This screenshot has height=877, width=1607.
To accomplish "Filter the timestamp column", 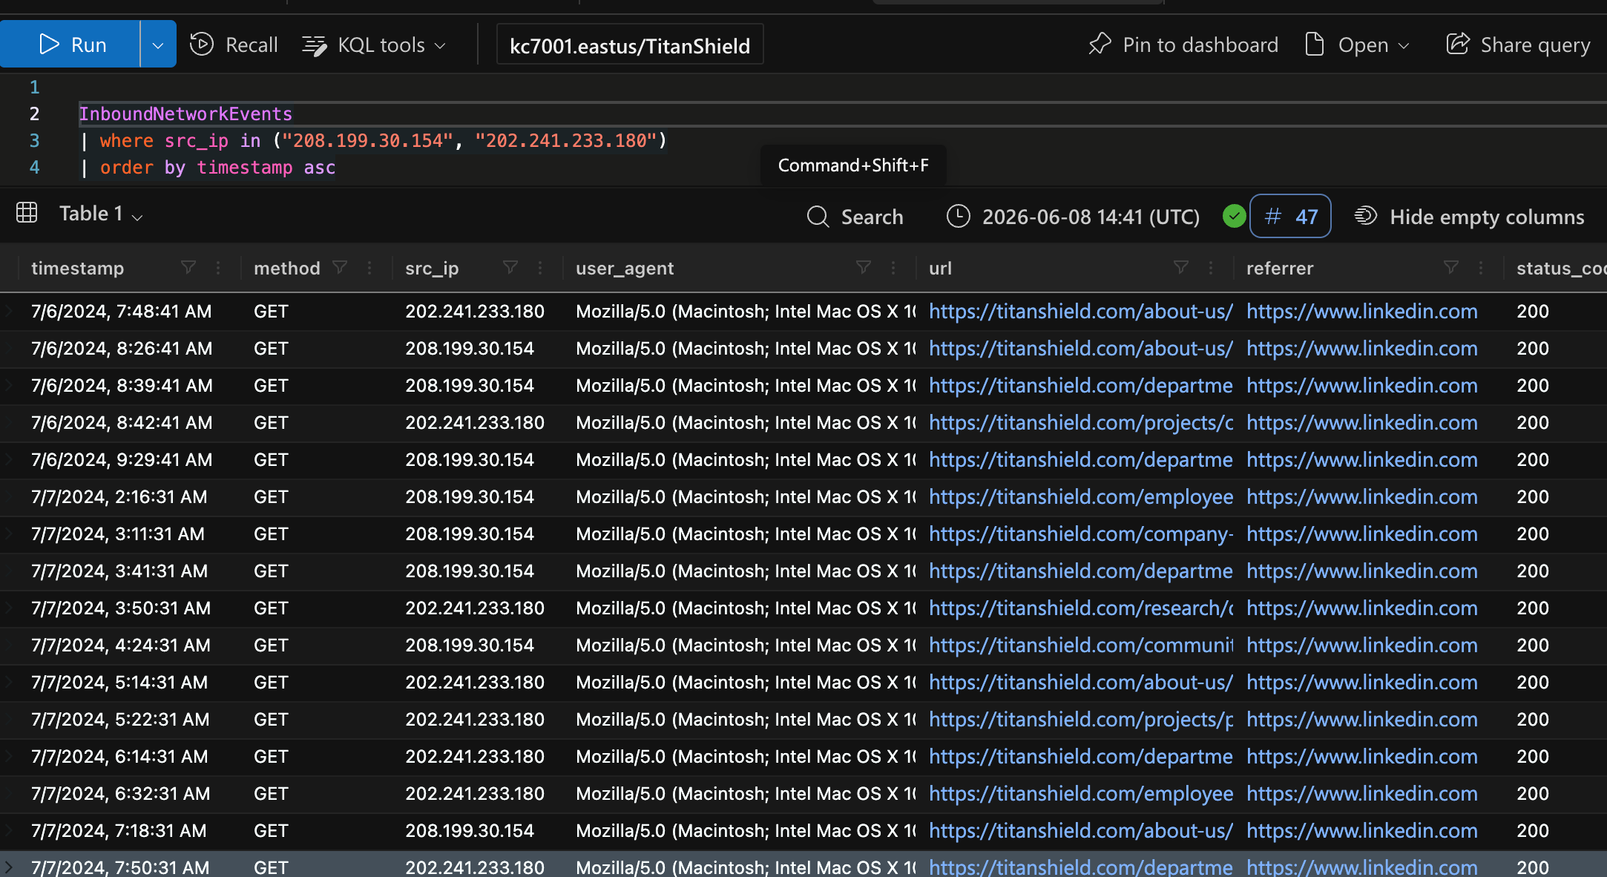I will [188, 267].
